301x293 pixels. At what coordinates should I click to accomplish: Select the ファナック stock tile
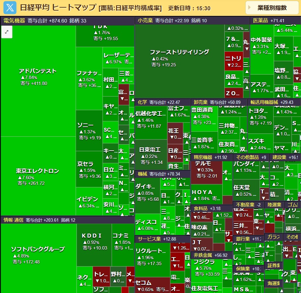[89, 78]
